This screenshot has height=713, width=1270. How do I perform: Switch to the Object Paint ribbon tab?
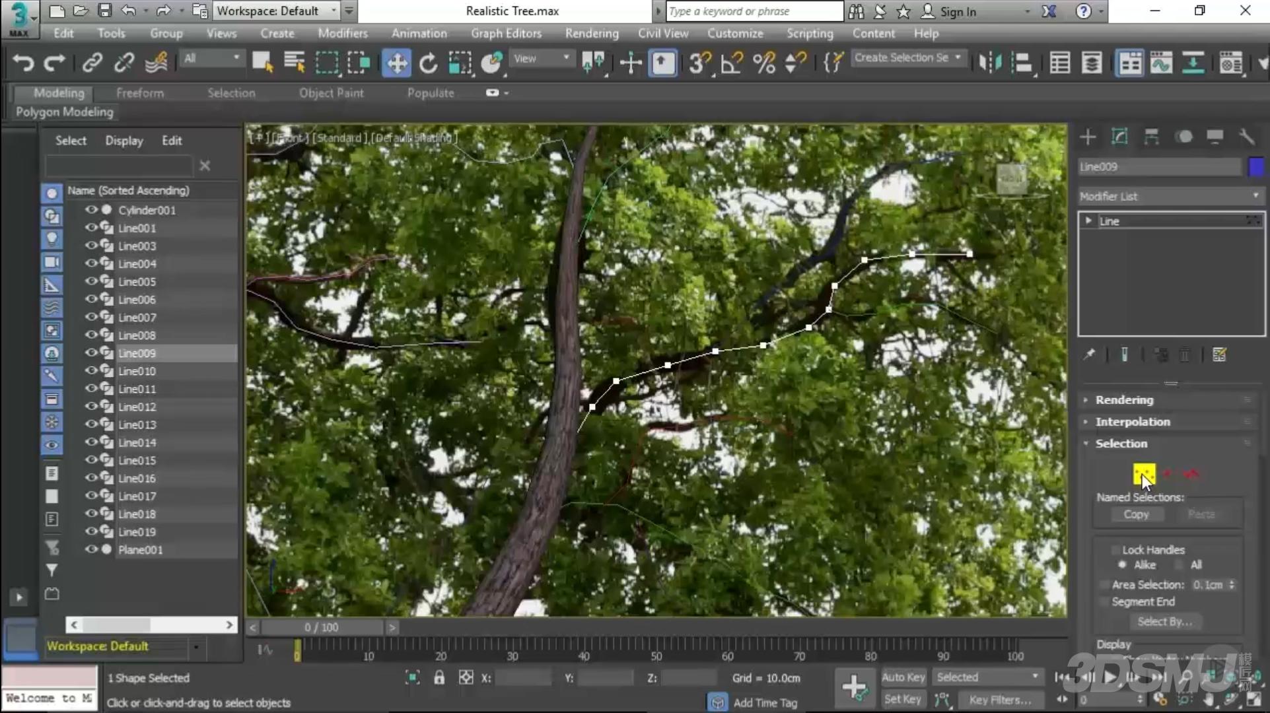[x=331, y=93]
